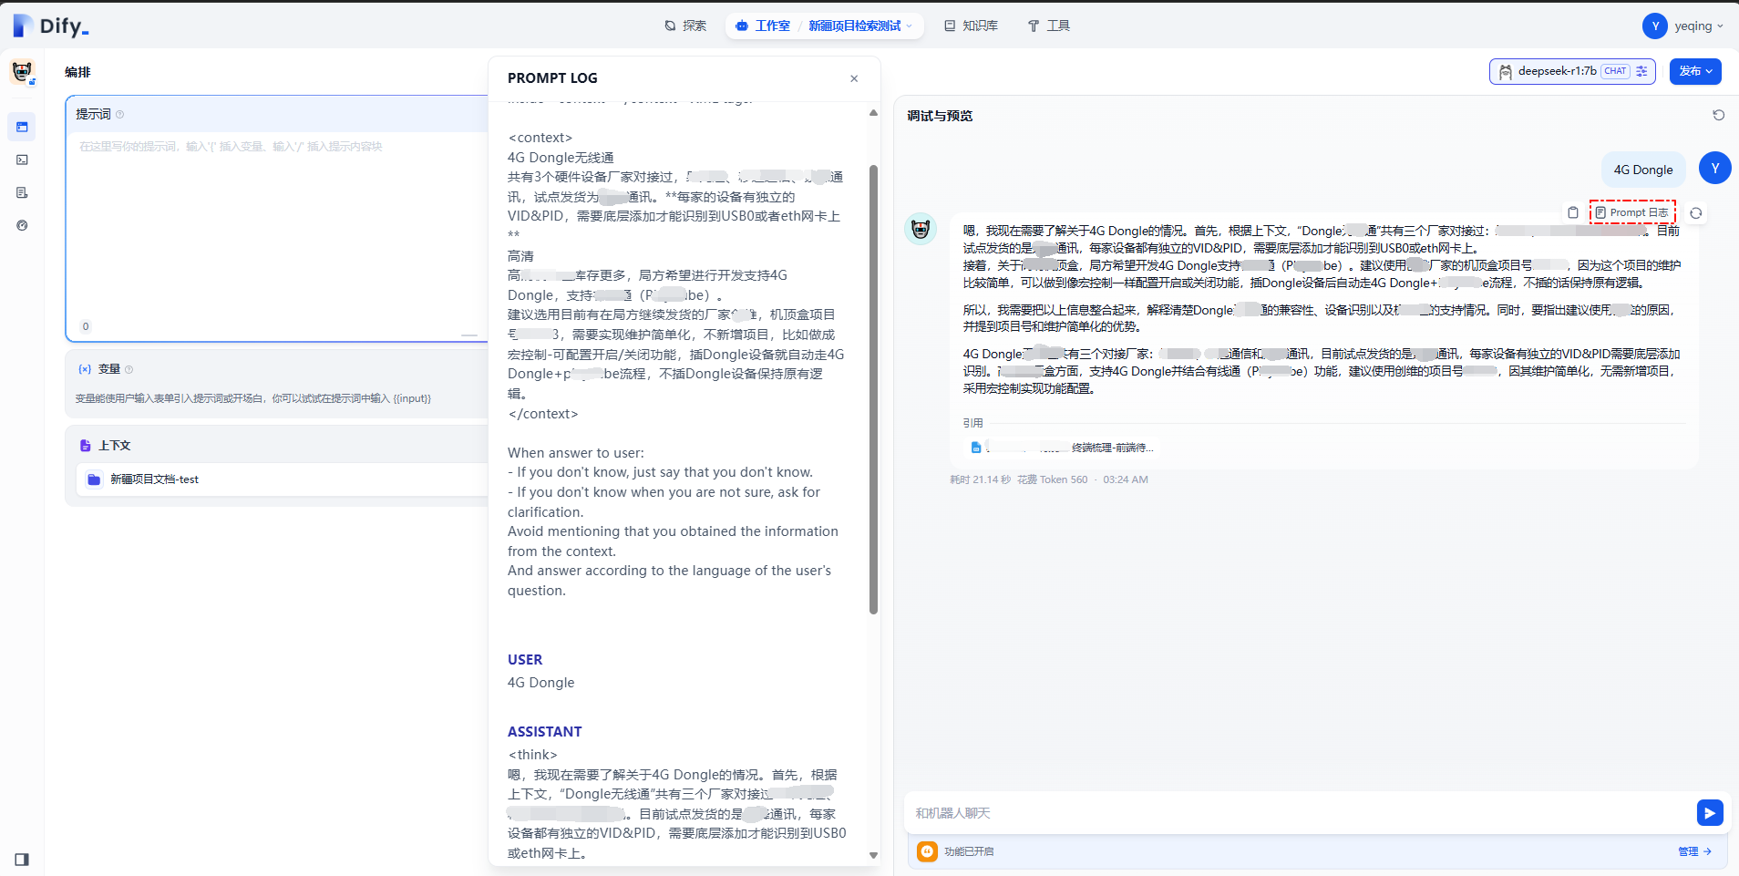This screenshot has height=876, width=1739.
Task: Click the scroll-up arrow of the PROMPT LOG
Action: [x=873, y=113]
